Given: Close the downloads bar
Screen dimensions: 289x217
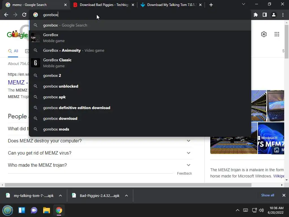Looking at the screenshot, I should [x=284, y=195].
